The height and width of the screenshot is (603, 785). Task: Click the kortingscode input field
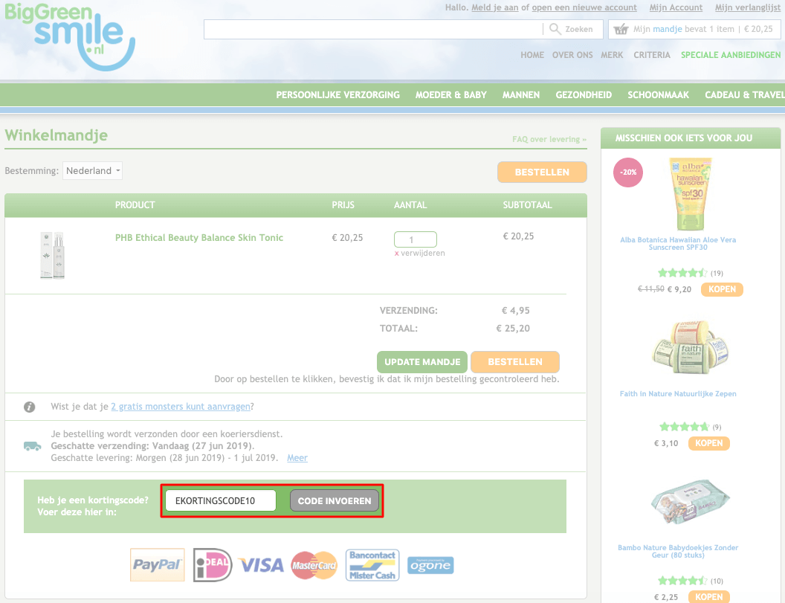click(x=221, y=501)
